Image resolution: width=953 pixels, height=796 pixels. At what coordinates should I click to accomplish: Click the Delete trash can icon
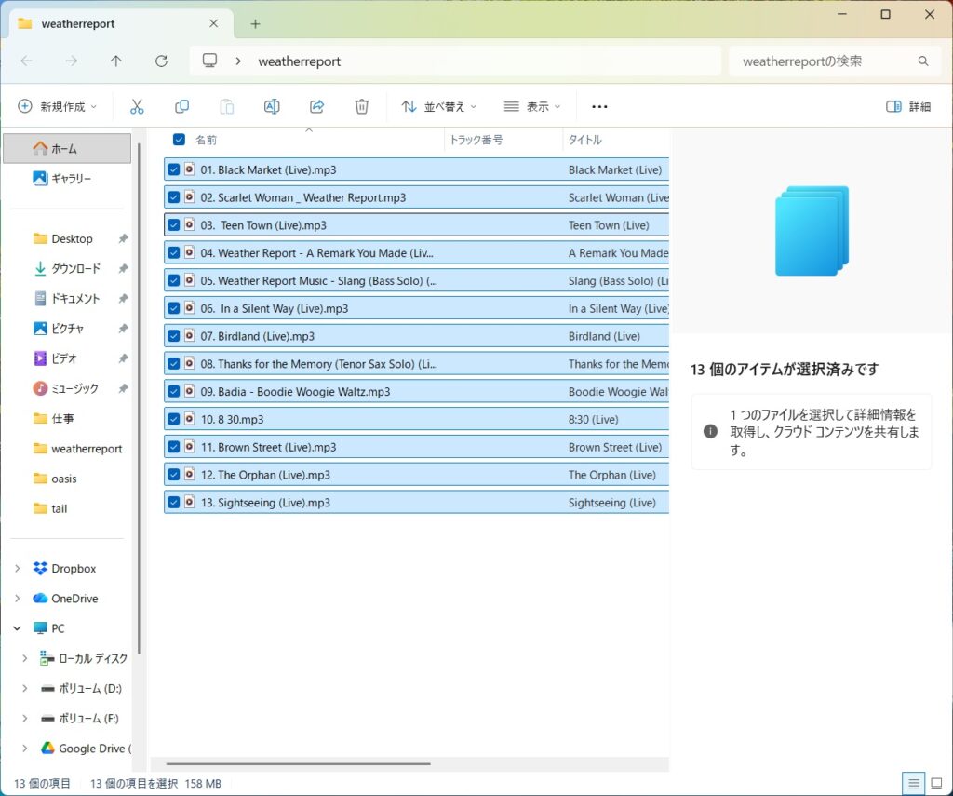pos(362,107)
